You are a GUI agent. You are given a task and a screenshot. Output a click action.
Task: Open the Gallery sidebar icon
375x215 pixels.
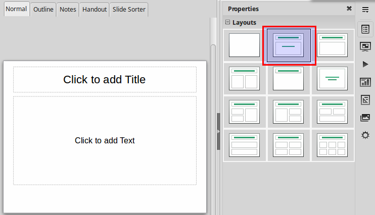[x=365, y=118]
